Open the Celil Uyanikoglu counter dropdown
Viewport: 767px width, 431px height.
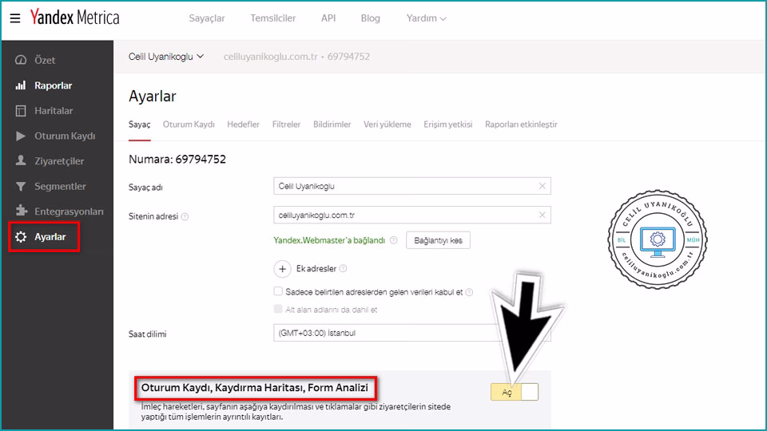(166, 57)
